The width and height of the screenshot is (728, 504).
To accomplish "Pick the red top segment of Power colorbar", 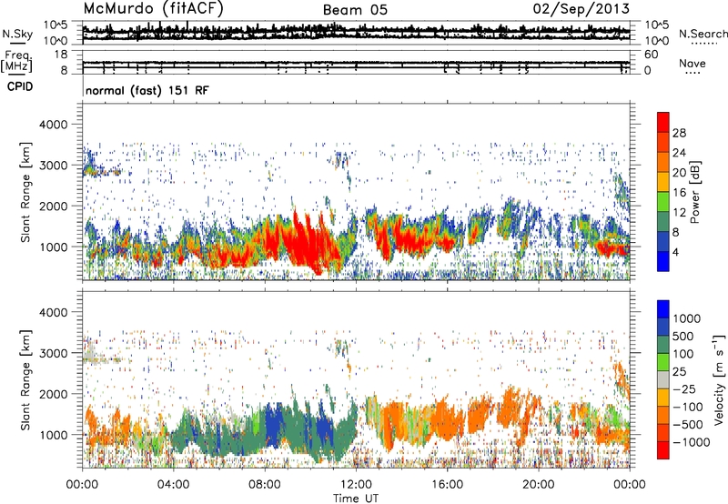I will (663, 122).
